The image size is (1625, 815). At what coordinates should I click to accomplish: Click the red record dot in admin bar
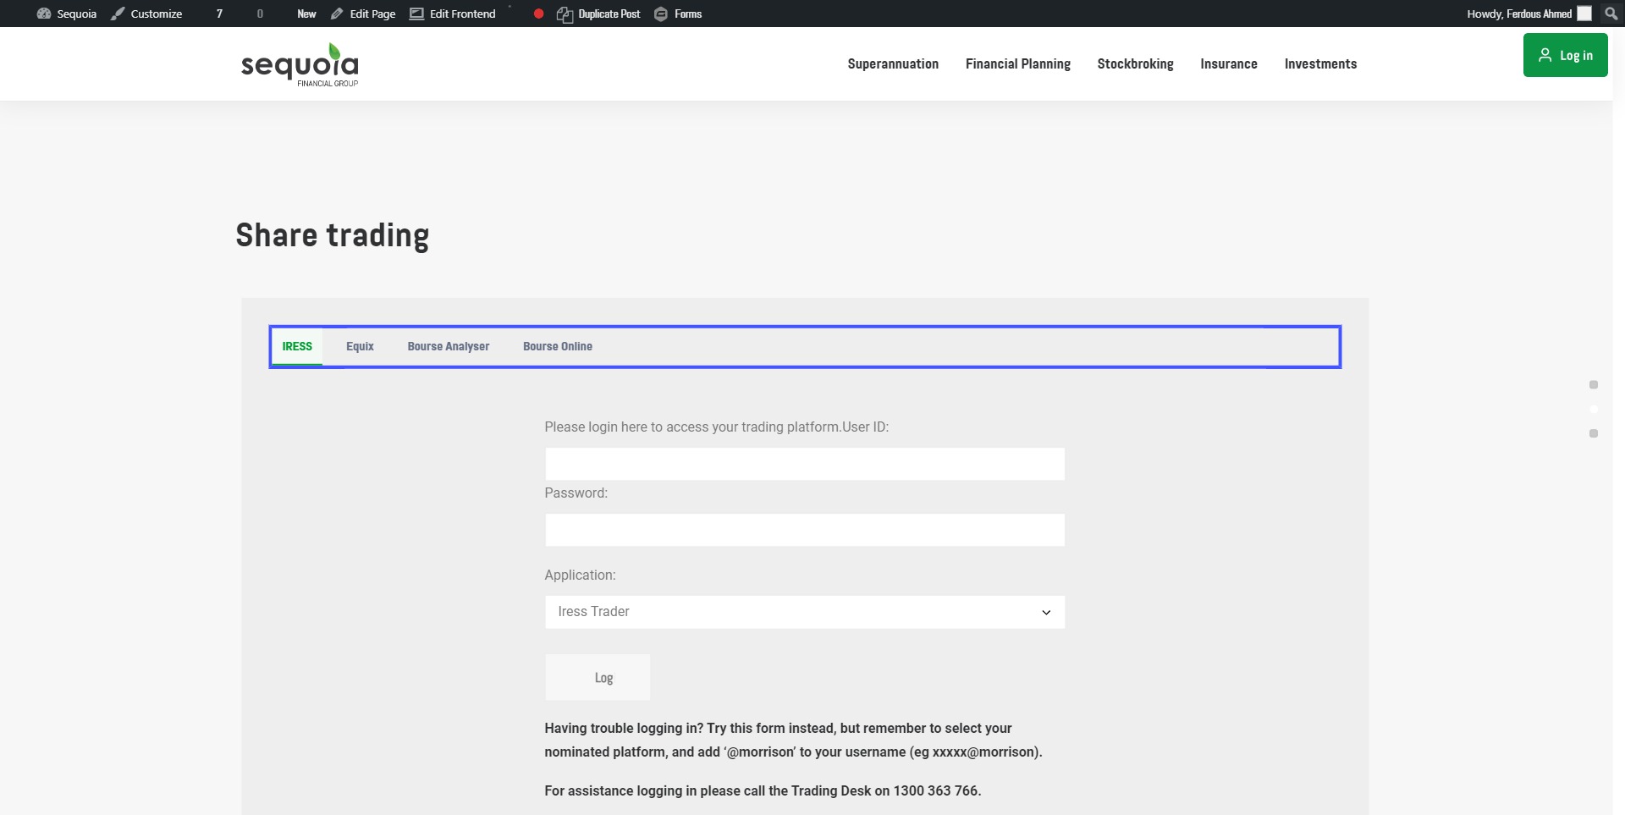coord(538,14)
